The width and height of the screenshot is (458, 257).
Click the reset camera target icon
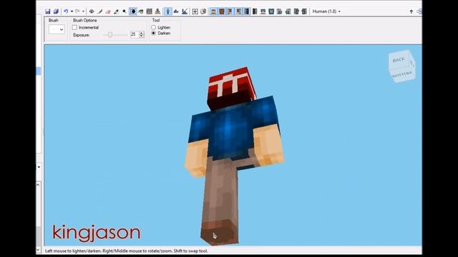pos(195,11)
